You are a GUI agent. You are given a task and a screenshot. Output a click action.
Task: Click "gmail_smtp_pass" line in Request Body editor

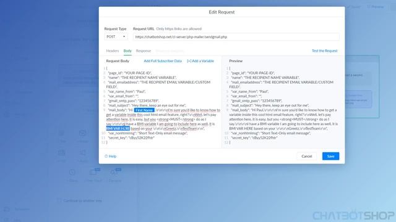pyautogui.click(x=134, y=101)
